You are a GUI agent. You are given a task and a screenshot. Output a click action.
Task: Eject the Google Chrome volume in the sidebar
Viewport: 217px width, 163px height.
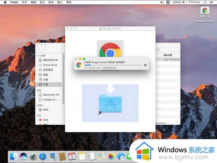point(60,100)
